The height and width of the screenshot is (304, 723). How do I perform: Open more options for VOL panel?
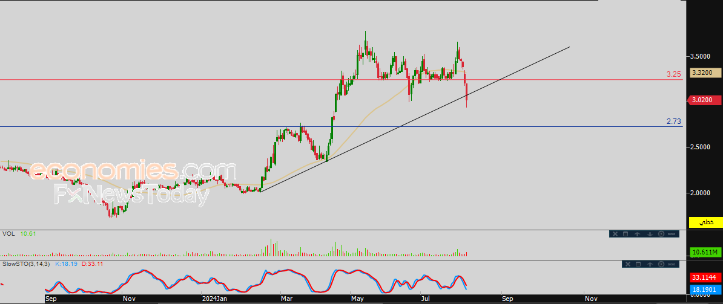tap(672, 234)
